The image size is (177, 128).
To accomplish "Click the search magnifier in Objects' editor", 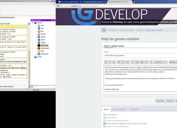I will [32, 87].
